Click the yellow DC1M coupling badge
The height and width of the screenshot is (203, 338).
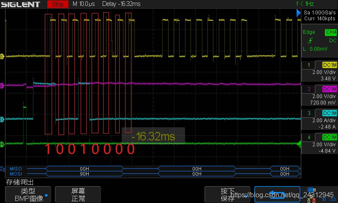(x=330, y=65)
